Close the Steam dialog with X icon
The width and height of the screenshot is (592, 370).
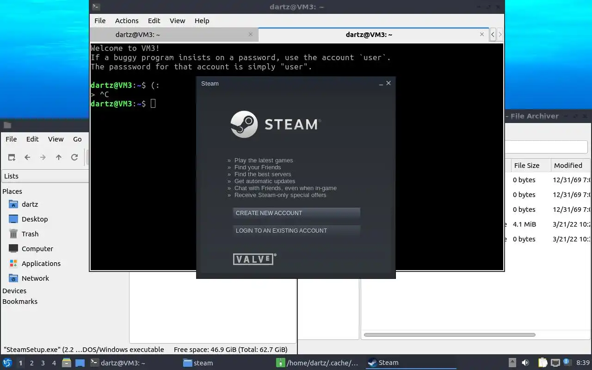coord(388,83)
